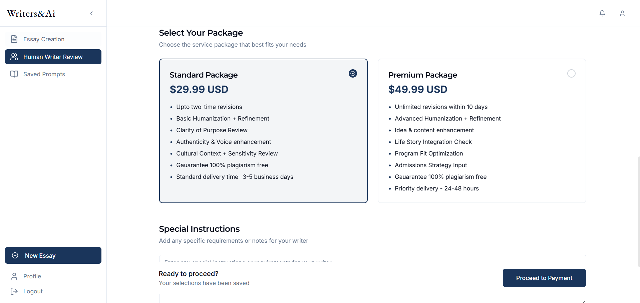
Task: Click the Proceed to Payment button
Action: 544,278
